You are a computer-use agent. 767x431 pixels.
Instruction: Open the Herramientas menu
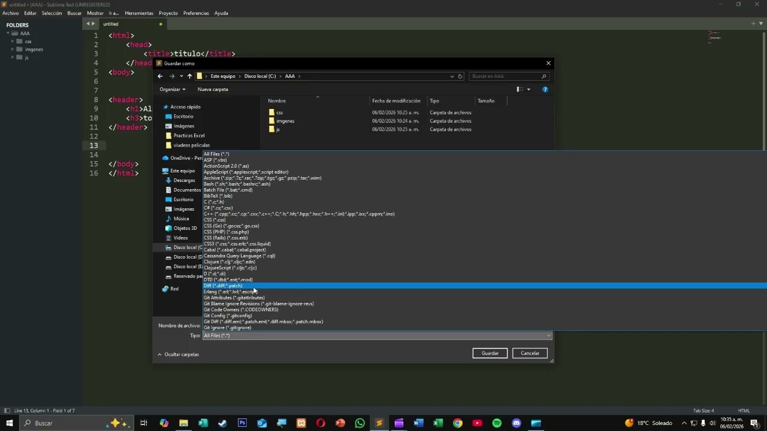click(x=139, y=13)
